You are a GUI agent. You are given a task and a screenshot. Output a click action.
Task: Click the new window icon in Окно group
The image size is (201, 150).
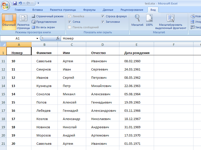click(192, 16)
